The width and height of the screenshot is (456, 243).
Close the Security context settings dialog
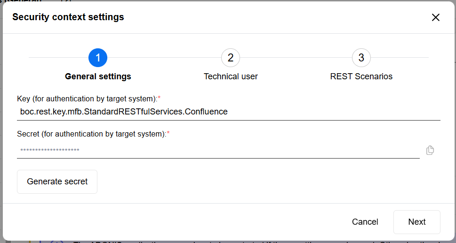coord(436,17)
